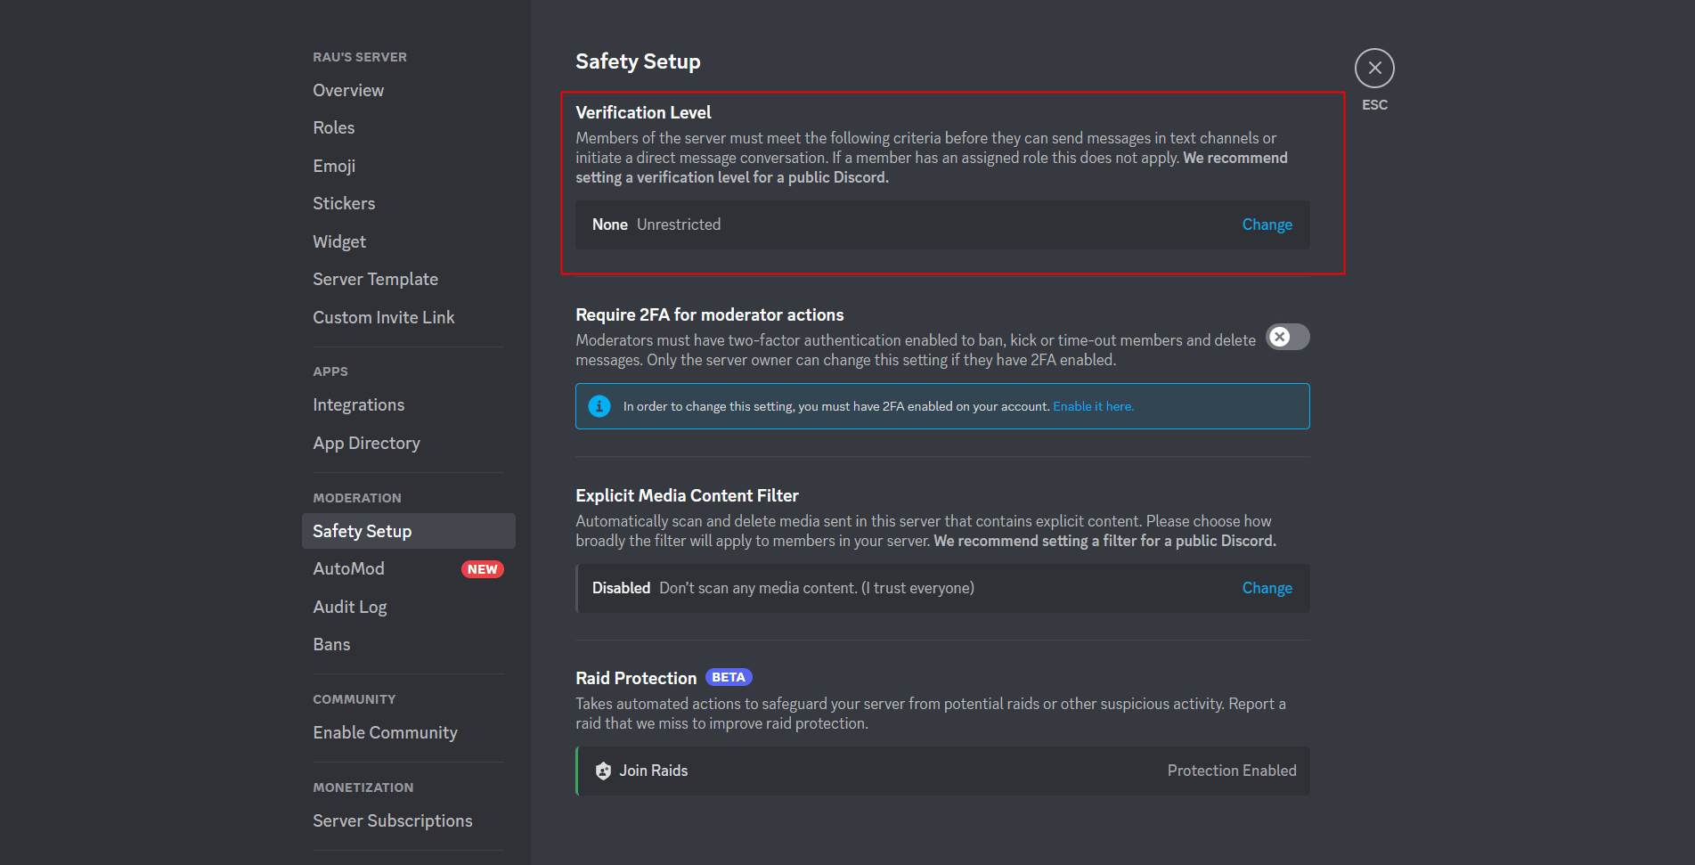Open the Enable it here 2FA link

coord(1093,406)
